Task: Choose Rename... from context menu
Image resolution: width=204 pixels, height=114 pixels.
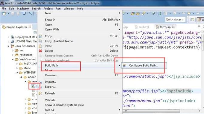Action: click(80, 75)
